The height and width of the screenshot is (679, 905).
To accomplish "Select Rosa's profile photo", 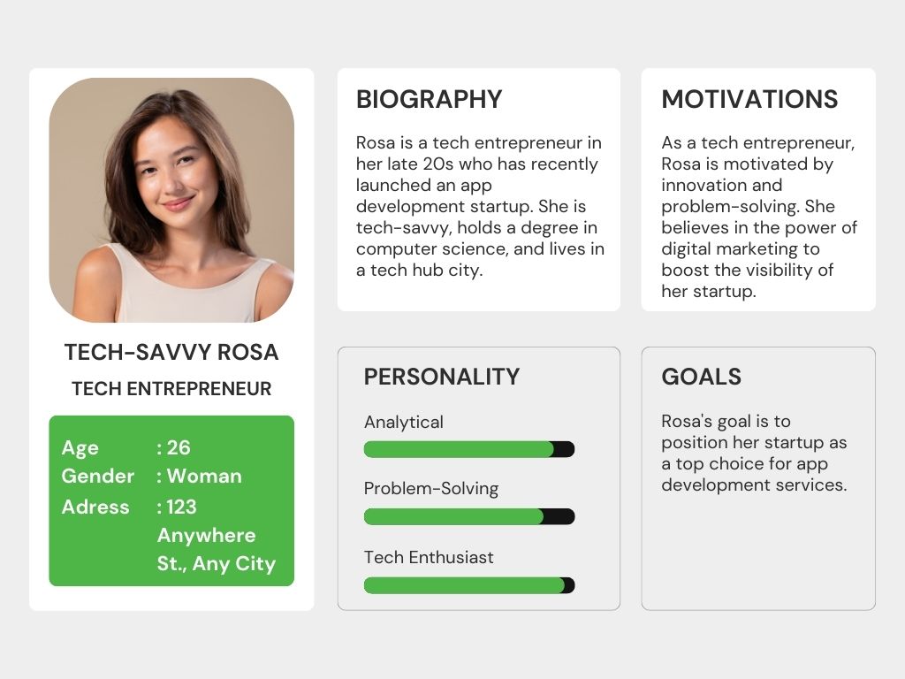I will pos(171,200).
